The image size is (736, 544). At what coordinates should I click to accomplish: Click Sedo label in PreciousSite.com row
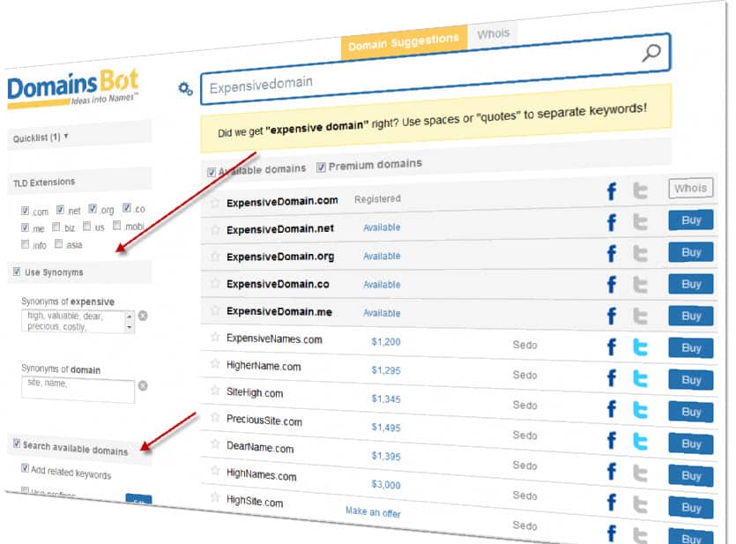[x=524, y=435]
